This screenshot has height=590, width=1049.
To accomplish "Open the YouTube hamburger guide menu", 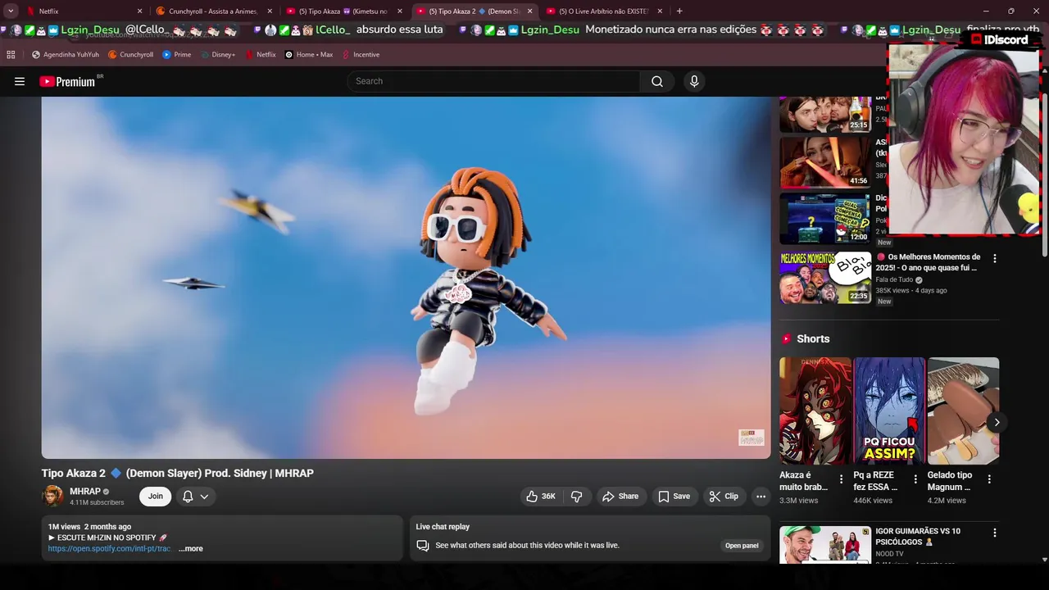I will (x=20, y=81).
